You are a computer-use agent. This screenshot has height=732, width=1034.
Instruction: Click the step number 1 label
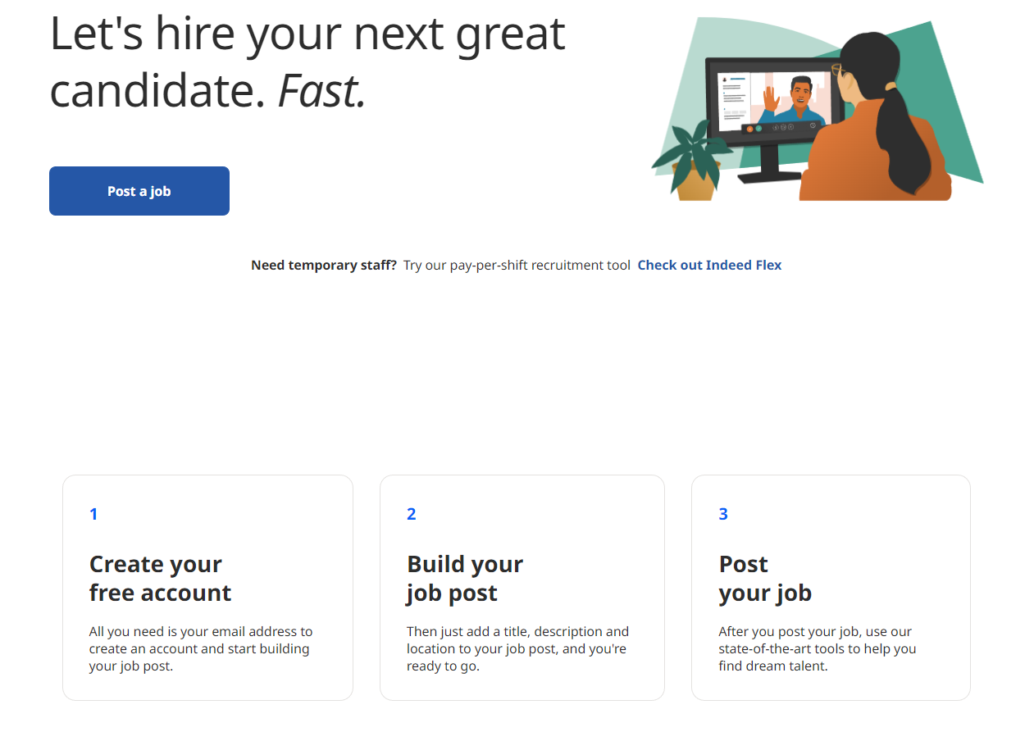pyautogui.click(x=93, y=514)
